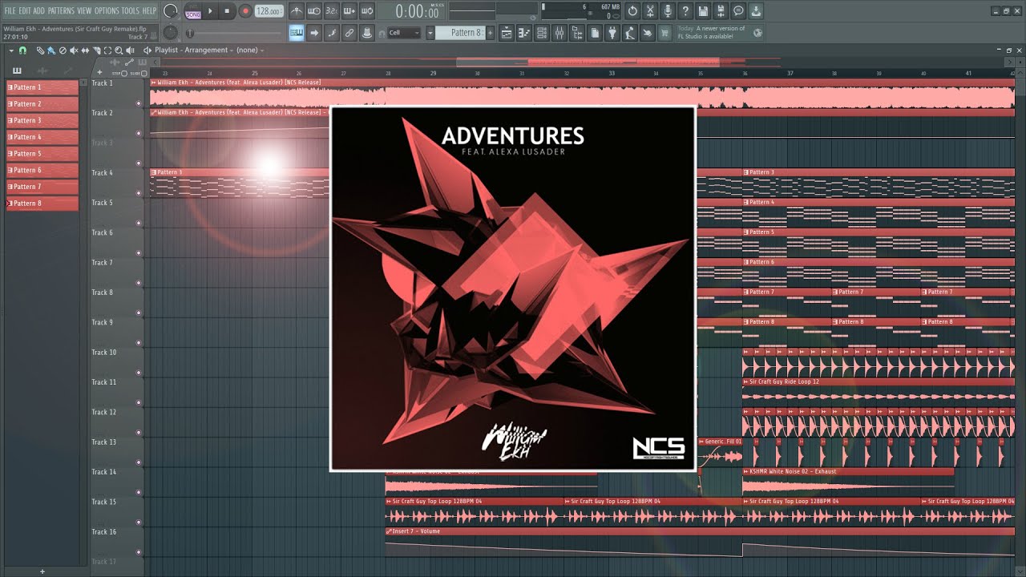This screenshot has width=1026, height=577.
Task: Toggle the recording countdown button
Action: pyautogui.click(x=331, y=10)
